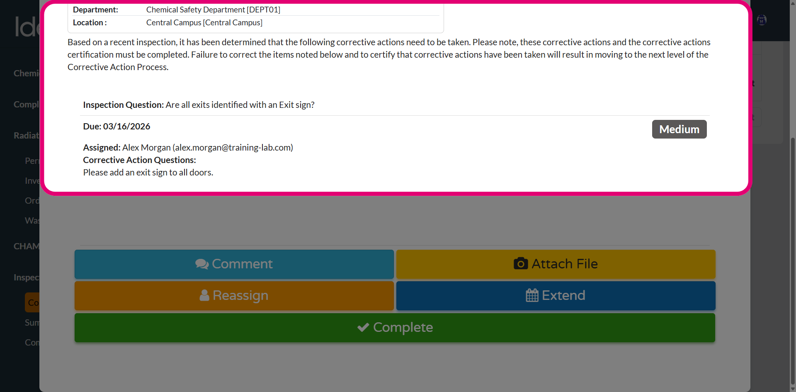
Task: Click the Medium priority badge
Action: 679,129
